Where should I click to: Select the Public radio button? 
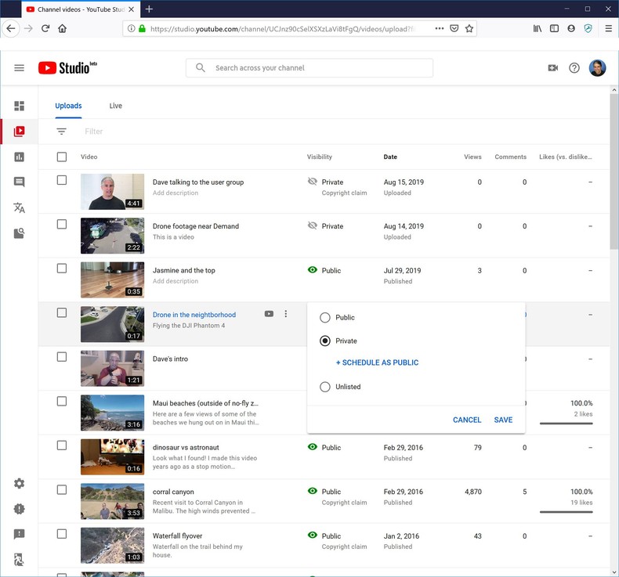325,318
